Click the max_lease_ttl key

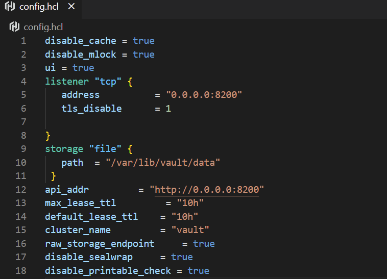click(x=80, y=203)
